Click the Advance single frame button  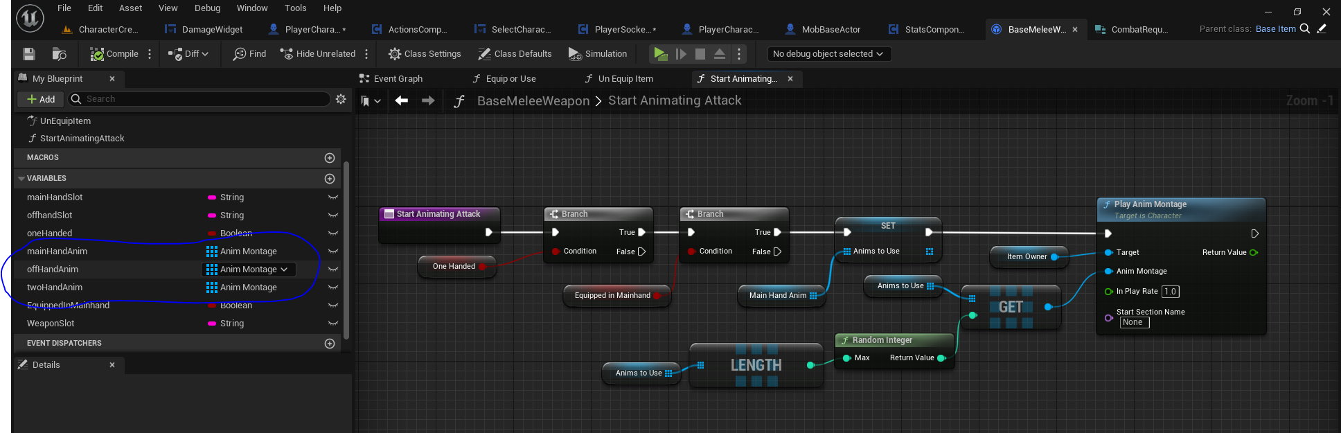click(681, 54)
